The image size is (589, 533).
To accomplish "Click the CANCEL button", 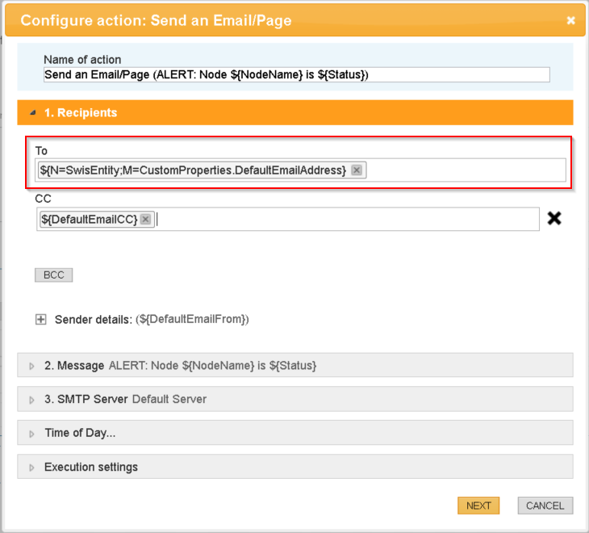I will [545, 506].
